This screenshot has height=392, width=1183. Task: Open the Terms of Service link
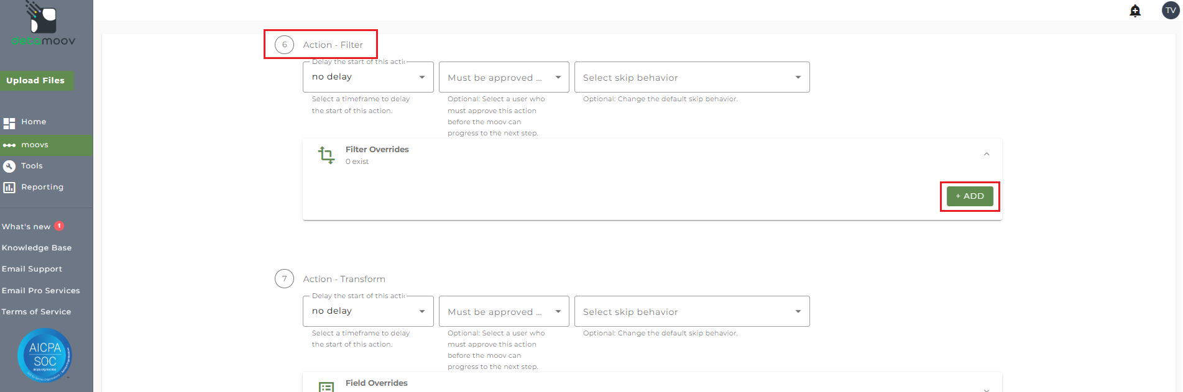[36, 312]
